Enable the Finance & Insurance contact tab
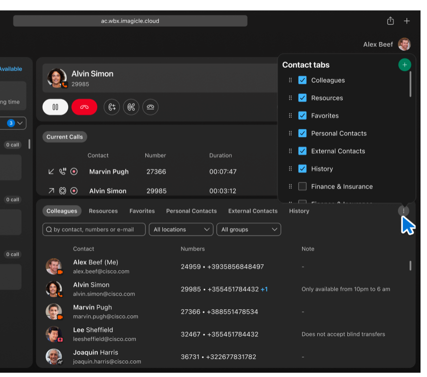Screen dimensions: 427x377 pyautogui.click(x=303, y=186)
